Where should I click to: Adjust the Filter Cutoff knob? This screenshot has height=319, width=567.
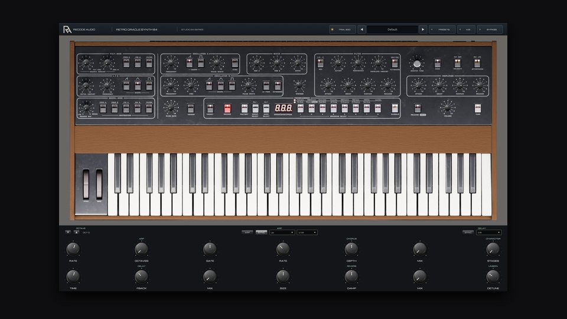click(338, 63)
